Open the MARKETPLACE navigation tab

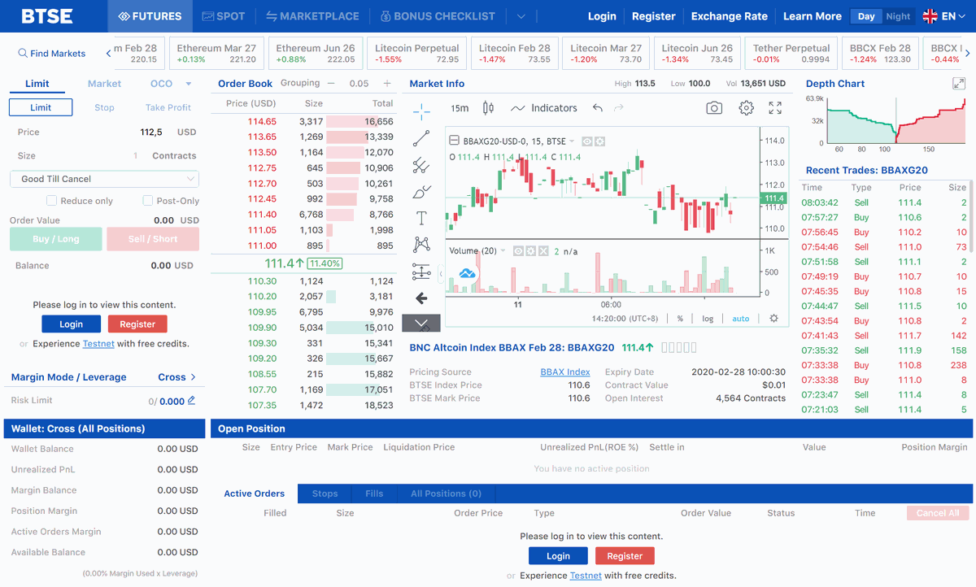pos(313,16)
